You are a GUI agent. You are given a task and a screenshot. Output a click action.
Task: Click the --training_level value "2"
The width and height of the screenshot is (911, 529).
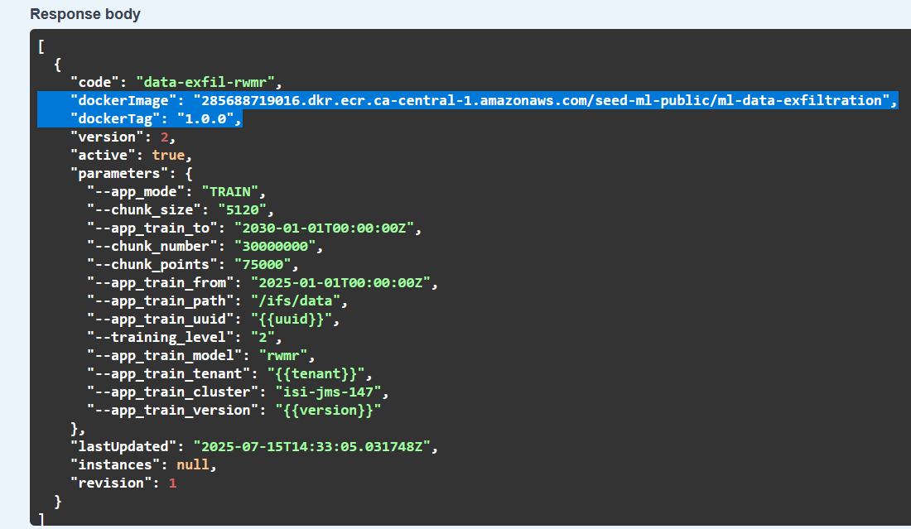pos(263,338)
